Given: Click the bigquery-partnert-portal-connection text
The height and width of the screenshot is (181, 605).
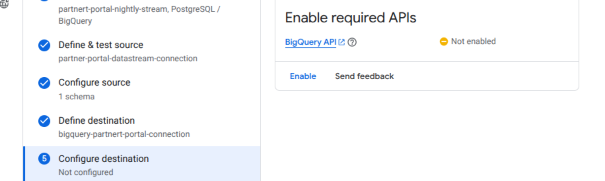Looking at the screenshot, I should coord(124,134).
